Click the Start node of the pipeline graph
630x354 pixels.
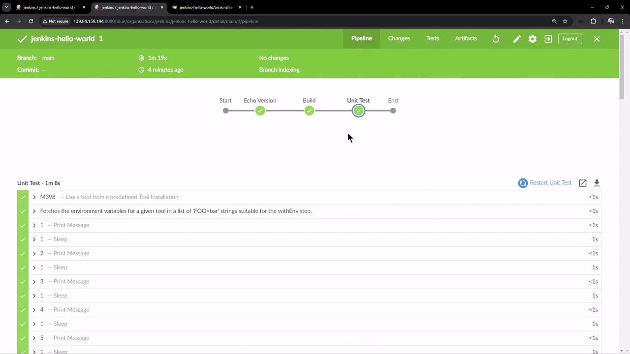pyautogui.click(x=225, y=111)
